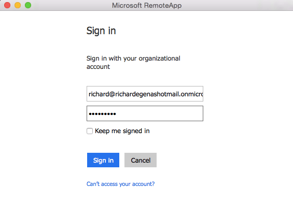
Task: Click the Sign in heading text
Action: click(101, 31)
